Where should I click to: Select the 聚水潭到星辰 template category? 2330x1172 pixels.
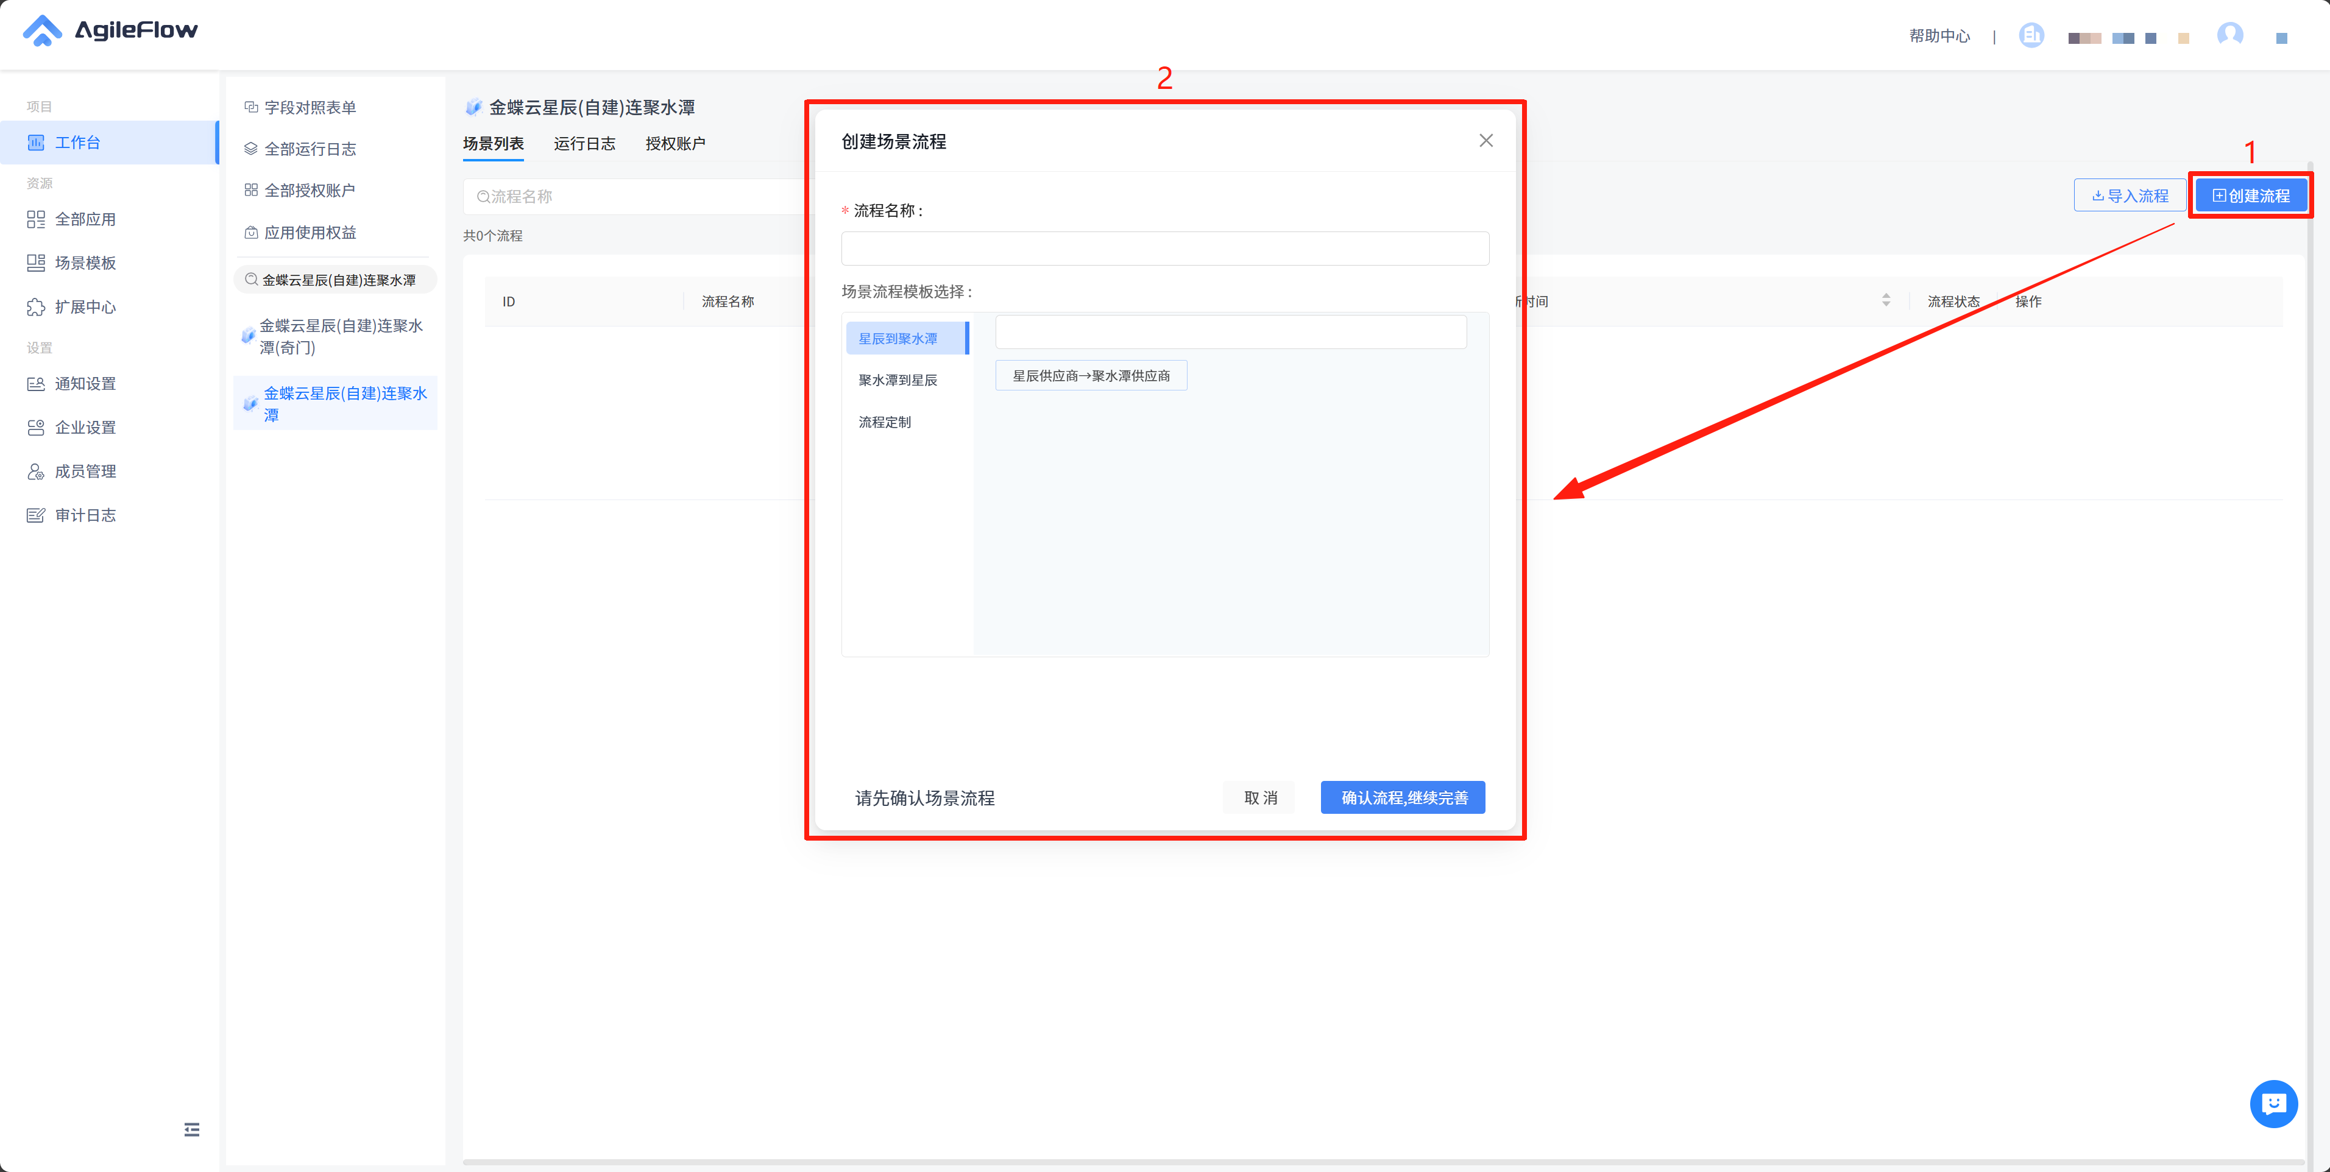click(x=898, y=380)
